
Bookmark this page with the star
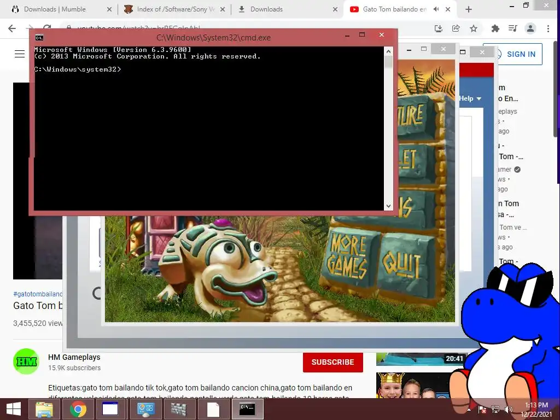(x=474, y=28)
